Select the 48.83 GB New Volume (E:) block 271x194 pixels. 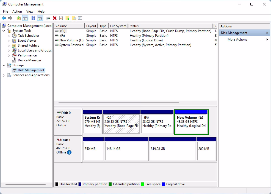[x=191, y=122]
